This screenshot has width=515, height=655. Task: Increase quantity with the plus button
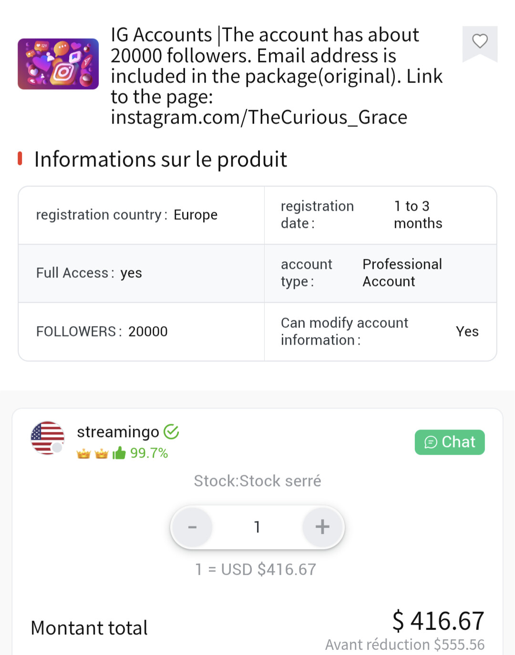(x=322, y=527)
